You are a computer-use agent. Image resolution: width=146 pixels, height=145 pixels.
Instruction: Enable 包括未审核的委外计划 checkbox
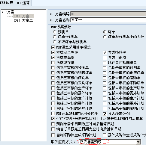click(105, 103)
